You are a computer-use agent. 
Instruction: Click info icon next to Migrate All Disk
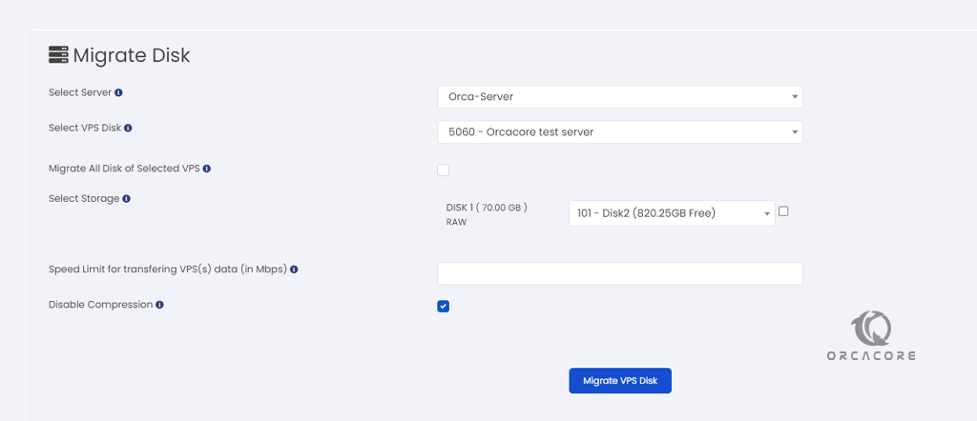[207, 169]
